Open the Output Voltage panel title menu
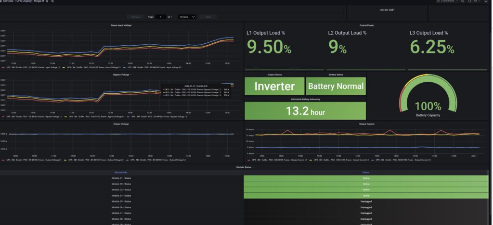The height and width of the screenshot is (225, 493). point(121,124)
